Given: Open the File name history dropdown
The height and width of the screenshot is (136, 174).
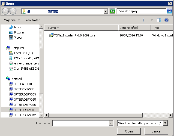Looking at the screenshot, I should click(111, 123).
